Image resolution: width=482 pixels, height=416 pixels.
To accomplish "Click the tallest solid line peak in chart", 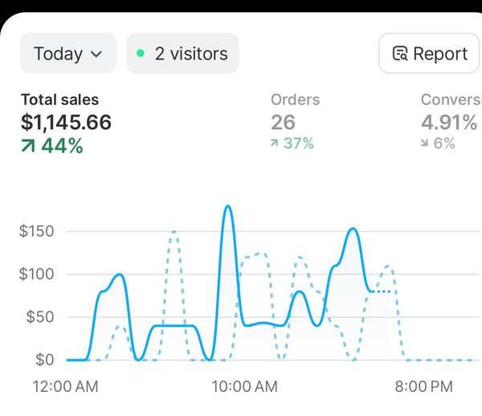I will 227,206.
